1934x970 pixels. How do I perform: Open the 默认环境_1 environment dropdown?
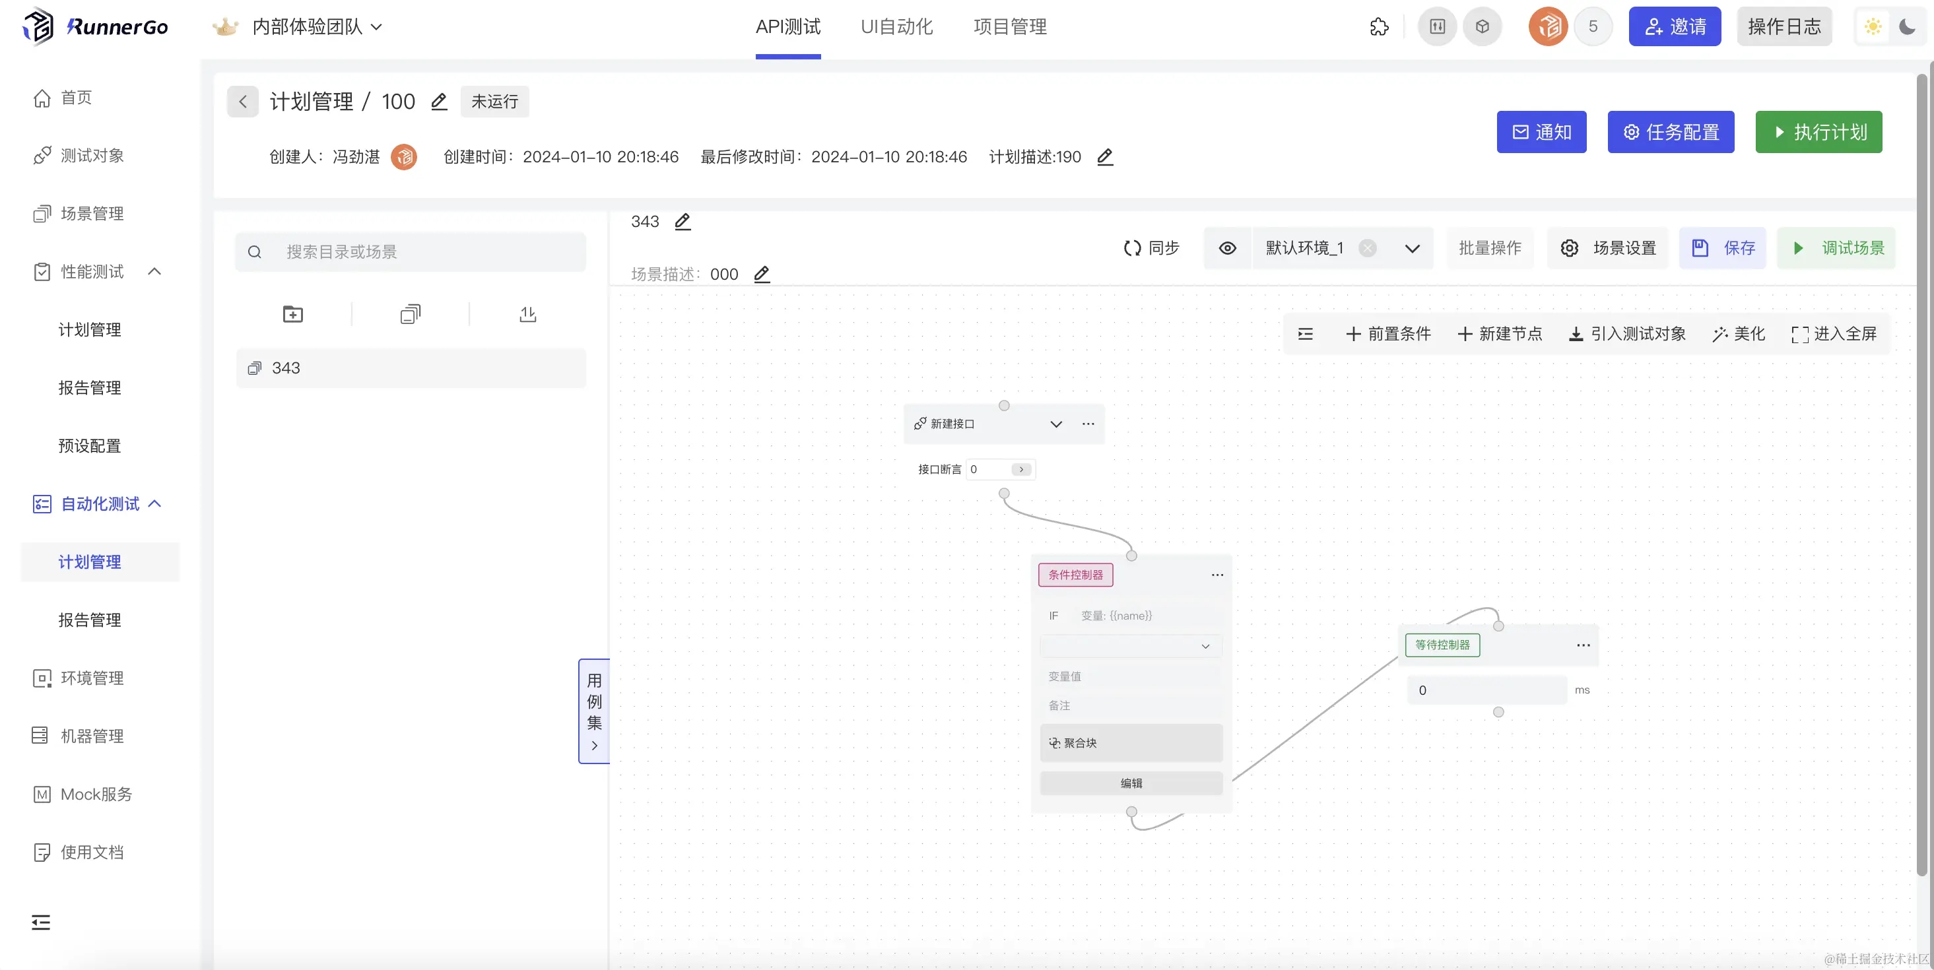[x=1411, y=247]
